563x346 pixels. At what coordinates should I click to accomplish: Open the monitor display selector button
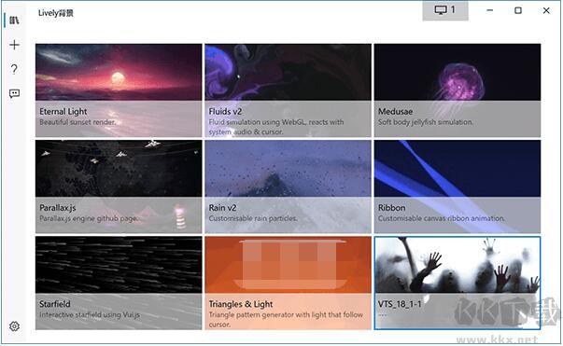click(445, 10)
